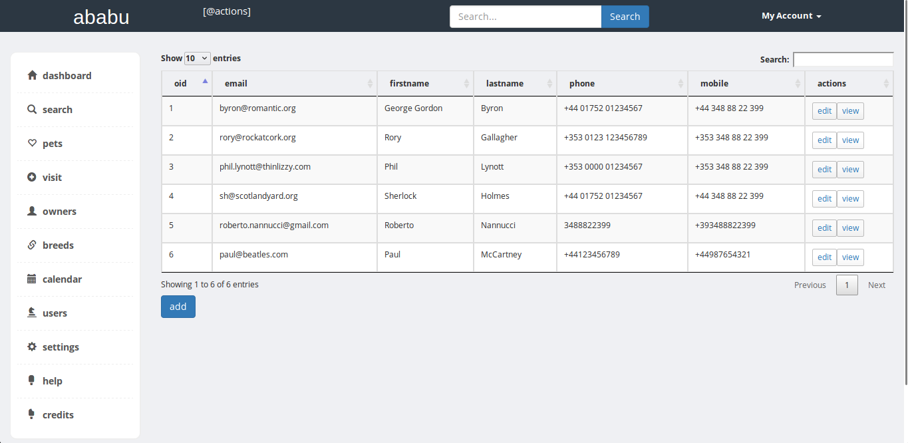Edit Sherlock Holmes row

coord(824,199)
